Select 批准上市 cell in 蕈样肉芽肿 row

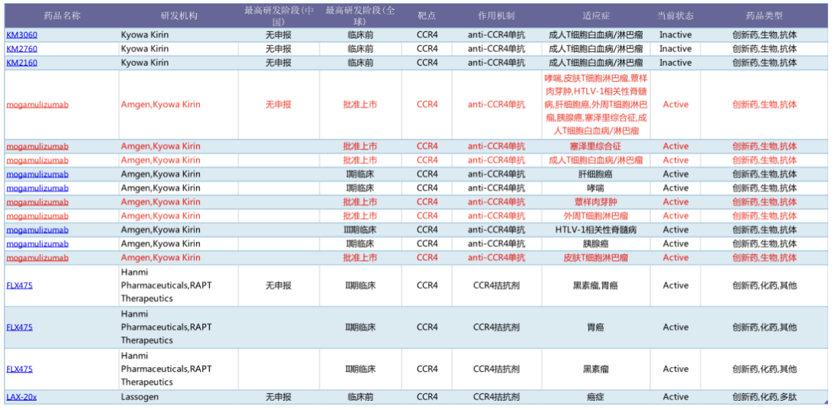click(x=360, y=202)
